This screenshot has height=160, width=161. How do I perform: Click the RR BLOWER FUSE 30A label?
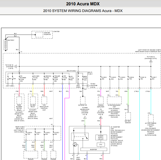point(23,78)
